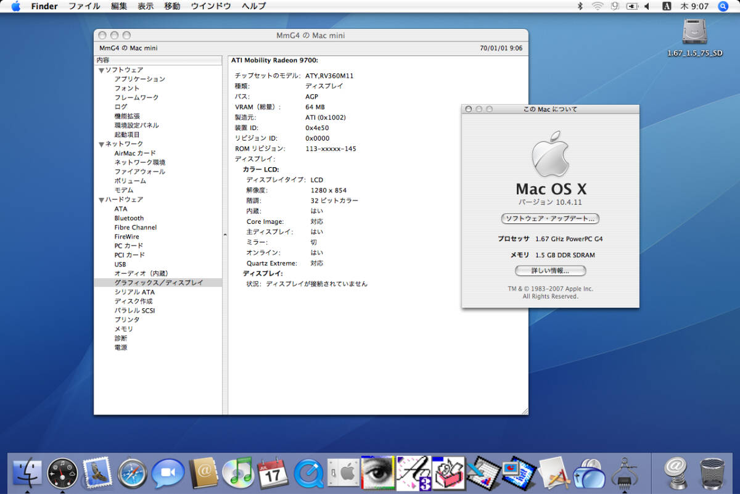Select モデム in the sidebar
The height and width of the screenshot is (494, 740).
pos(124,190)
